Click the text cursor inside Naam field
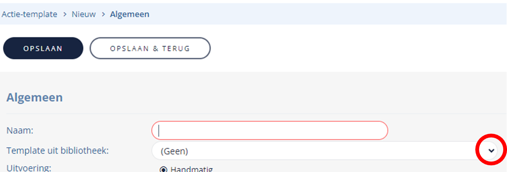The image size is (507, 172). pyautogui.click(x=159, y=131)
